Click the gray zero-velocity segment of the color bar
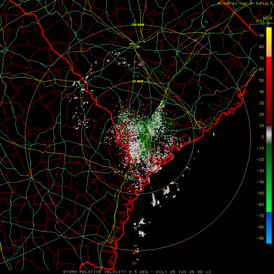The width and height of the screenshot is (274, 274). pos(269,135)
